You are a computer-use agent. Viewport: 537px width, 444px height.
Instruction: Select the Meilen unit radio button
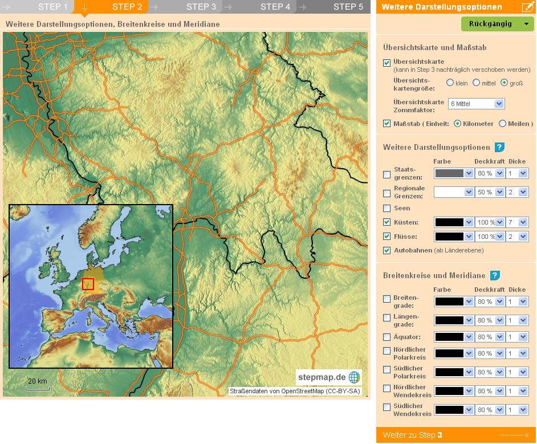[x=502, y=124]
